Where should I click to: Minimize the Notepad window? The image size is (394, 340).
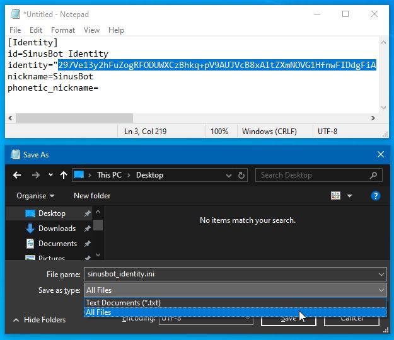[x=317, y=14]
